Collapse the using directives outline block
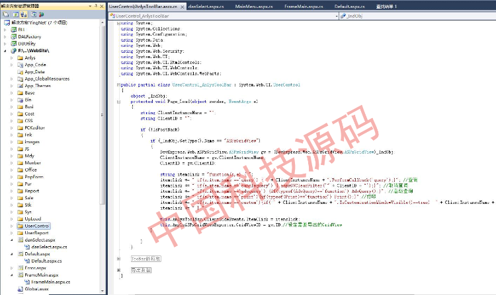496x295 pixels. 118,23
